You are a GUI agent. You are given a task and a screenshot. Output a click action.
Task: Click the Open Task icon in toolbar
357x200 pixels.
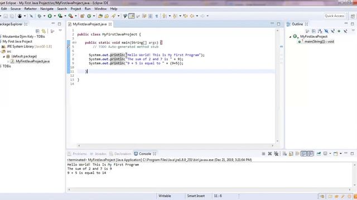pos(107,16)
